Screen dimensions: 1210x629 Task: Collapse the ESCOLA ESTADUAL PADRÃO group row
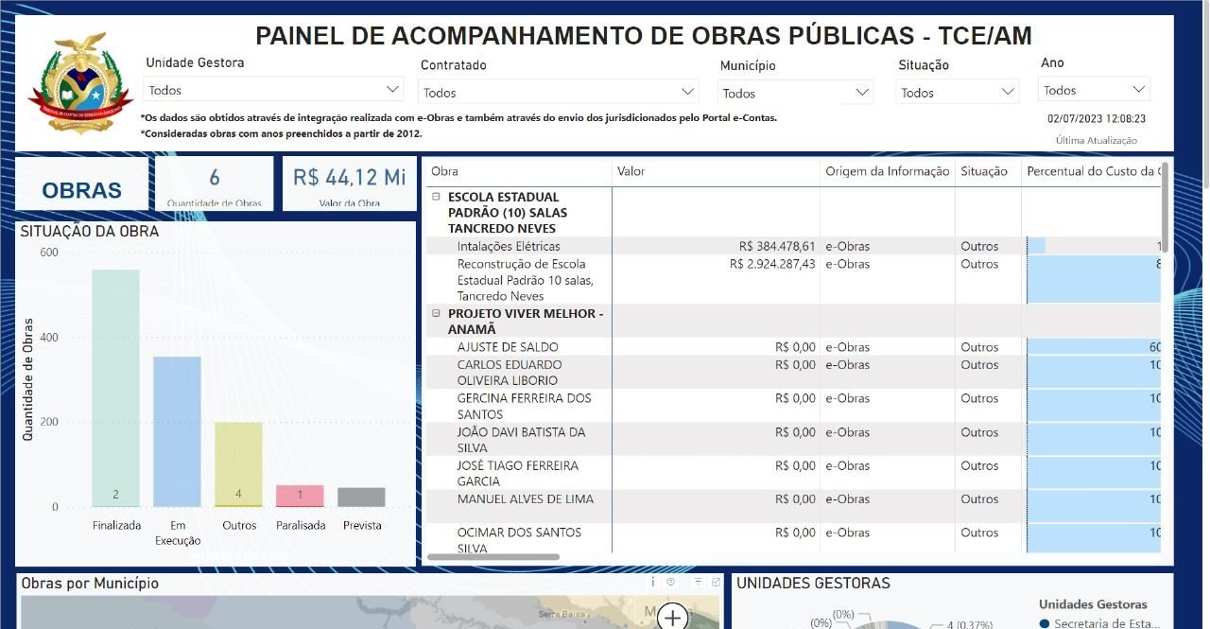click(434, 197)
